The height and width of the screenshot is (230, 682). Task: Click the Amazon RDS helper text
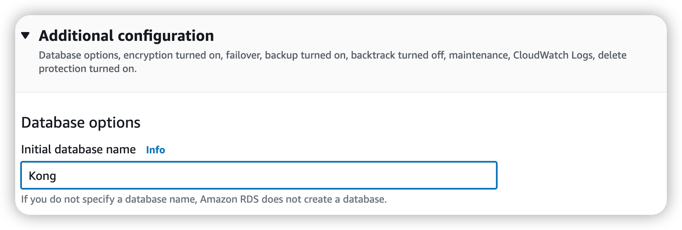(x=229, y=199)
